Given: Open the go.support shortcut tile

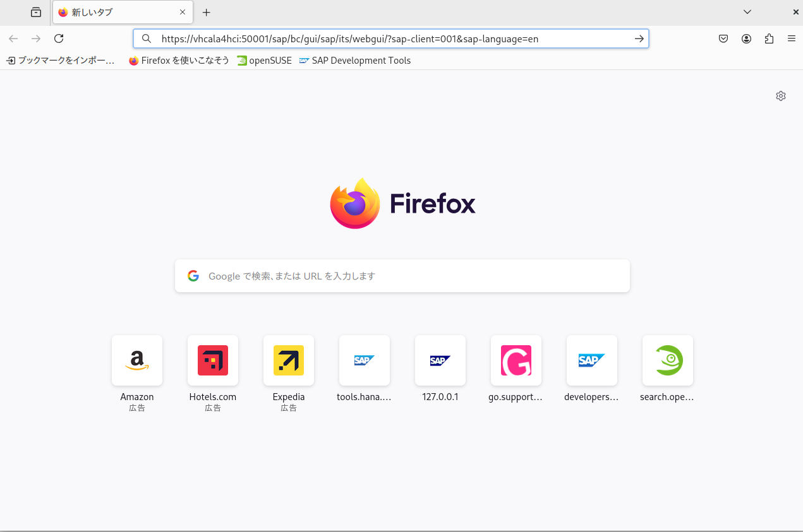Looking at the screenshot, I should tap(516, 360).
